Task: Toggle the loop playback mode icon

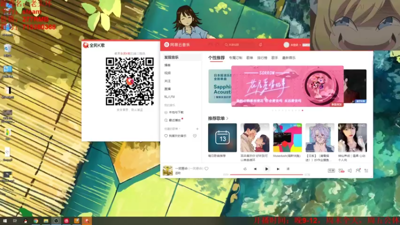Action: [x=245, y=169]
